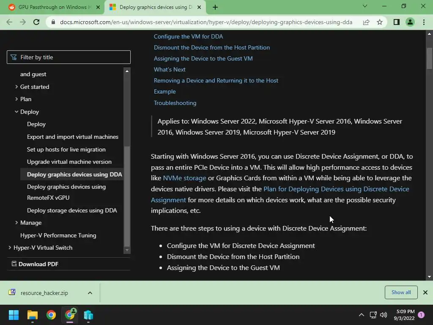Expand the Get started section

(x=16, y=87)
